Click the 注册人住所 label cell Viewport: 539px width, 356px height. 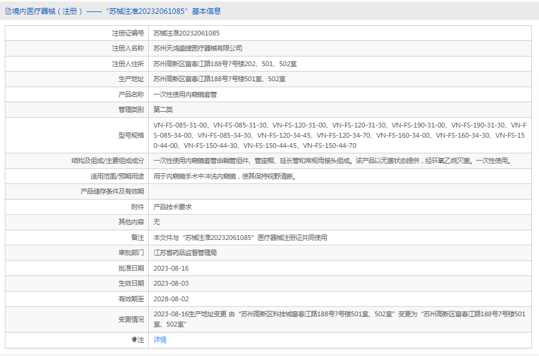point(76,64)
